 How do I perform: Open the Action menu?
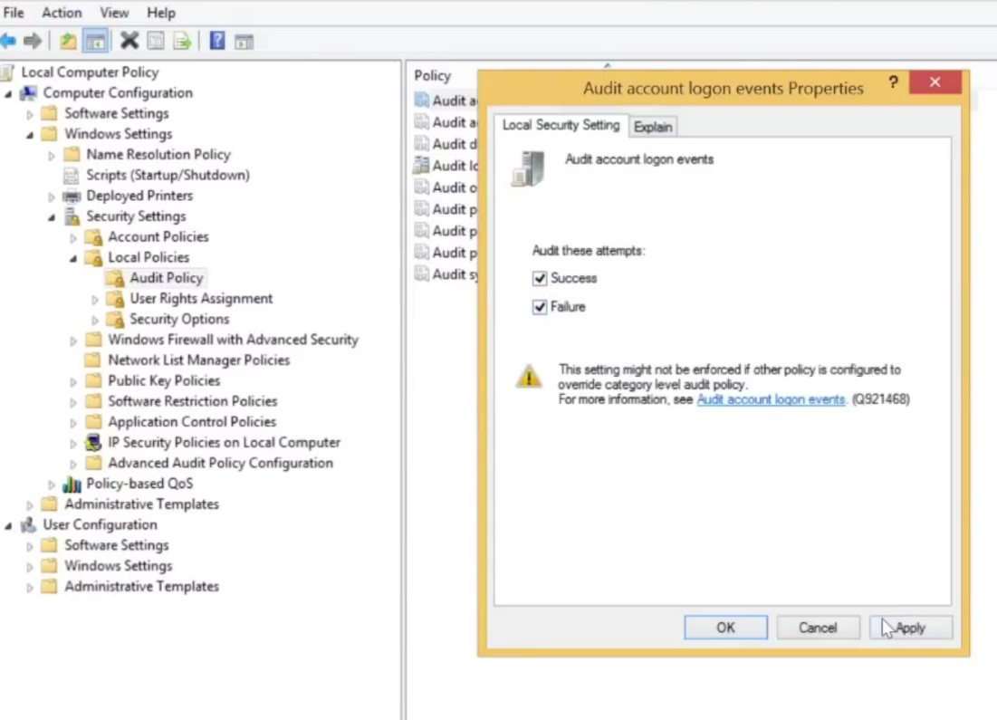pyautogui.click(x=62, y=12)
